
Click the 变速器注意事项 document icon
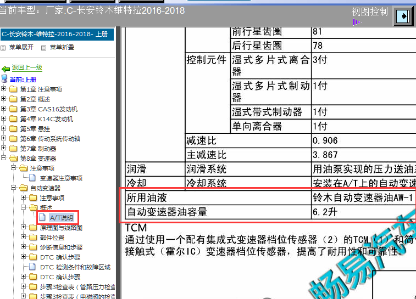32,177
